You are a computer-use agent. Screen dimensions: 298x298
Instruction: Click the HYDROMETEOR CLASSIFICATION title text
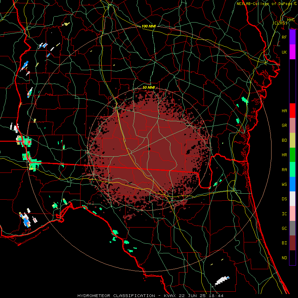[116, 296]
